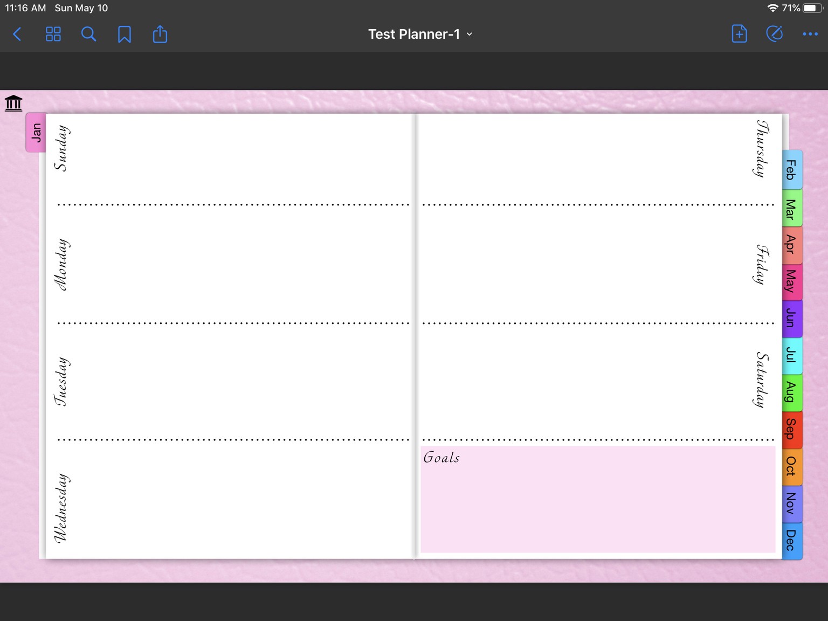This screenshot has width=828, height=621.
Task: Open search with the magnifier icon
Action: [88, 34]
